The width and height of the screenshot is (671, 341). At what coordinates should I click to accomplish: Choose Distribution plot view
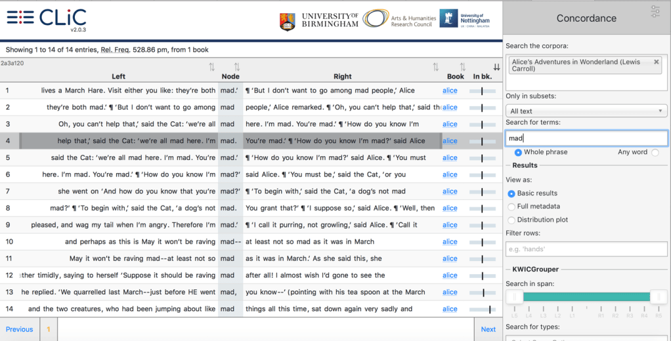pos(511,220)
